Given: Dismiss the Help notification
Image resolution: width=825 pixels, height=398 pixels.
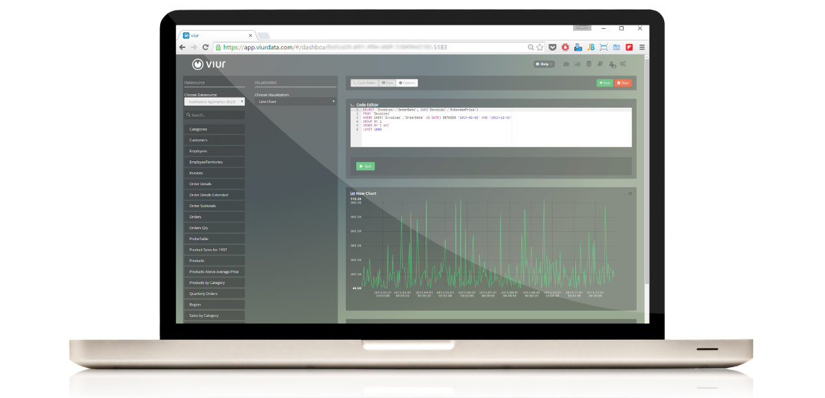Looking at the screenshot, I should (x=551, y=64).
